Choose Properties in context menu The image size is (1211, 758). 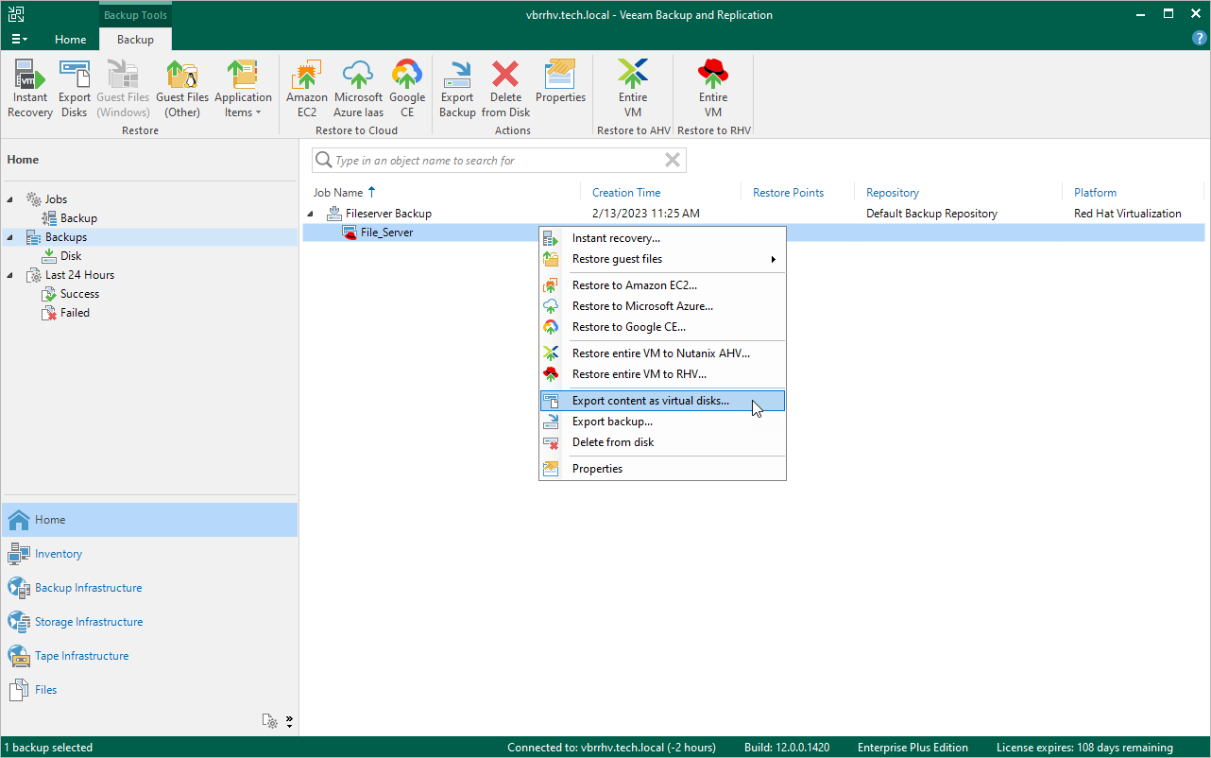[x=662, y=469]
